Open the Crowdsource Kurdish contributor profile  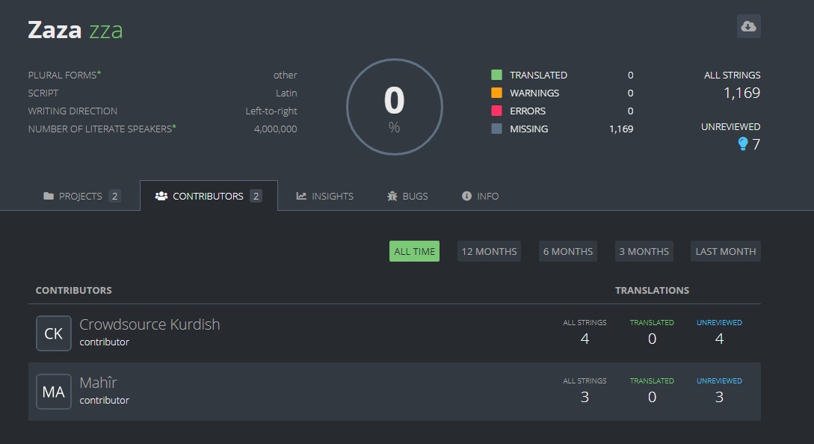[149, 324]
